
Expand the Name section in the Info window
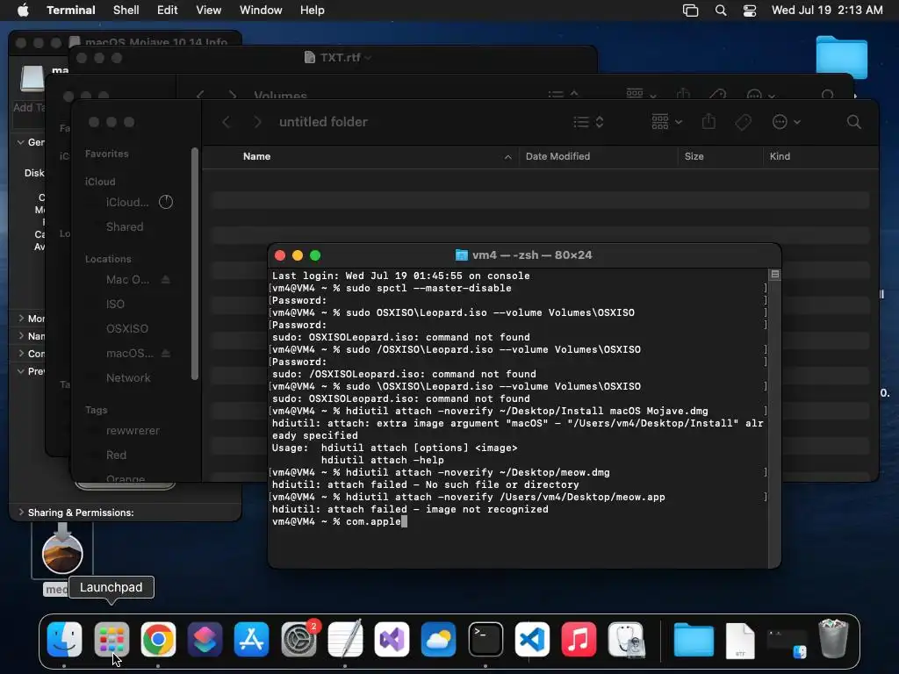pyautogui.click(x=21, y=336)
